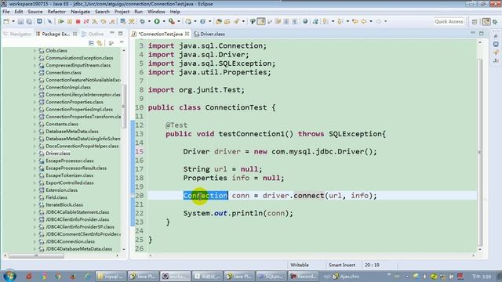Viewport: 502px width, 282px height.
Task: Click the Next Annotation icon
Action: (x=326, y=21)
